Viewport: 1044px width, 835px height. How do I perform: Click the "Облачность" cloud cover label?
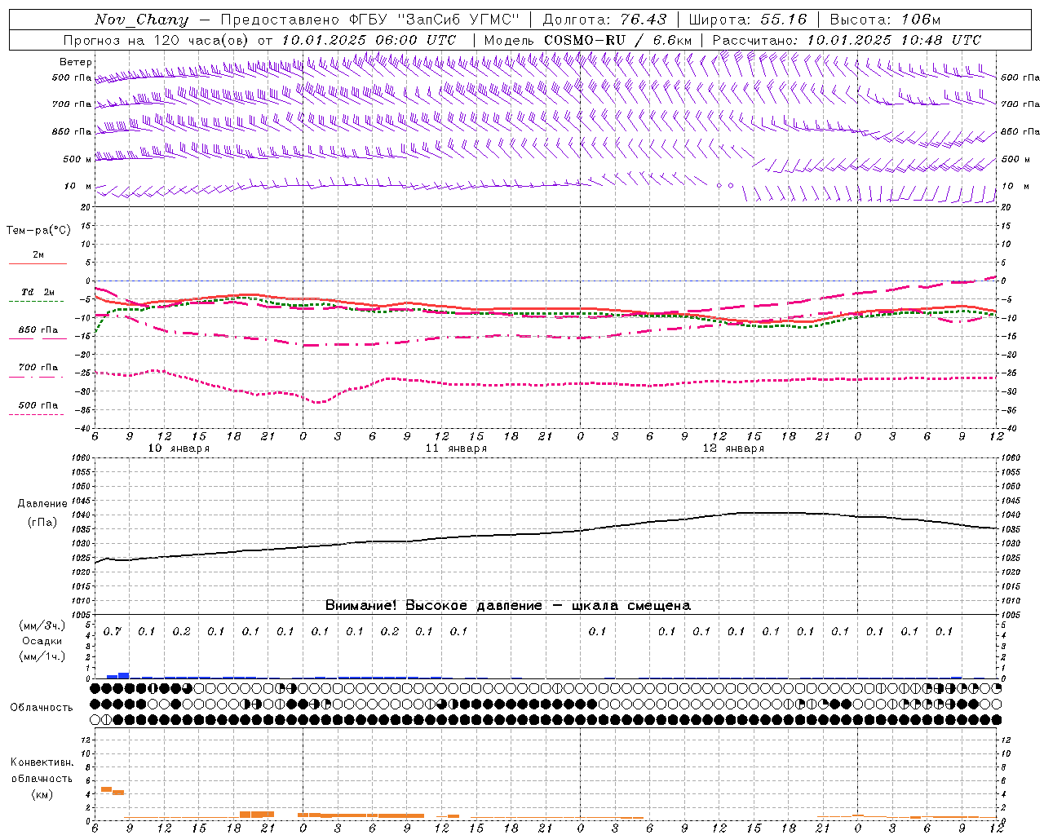pyautogui.click(x=42, y=707)
